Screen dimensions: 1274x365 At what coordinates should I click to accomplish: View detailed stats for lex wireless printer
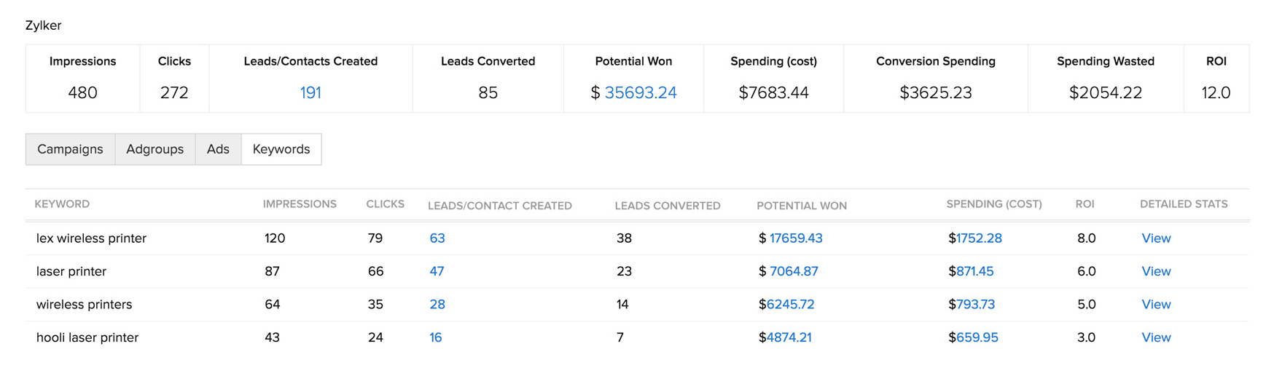point(1156,238)
